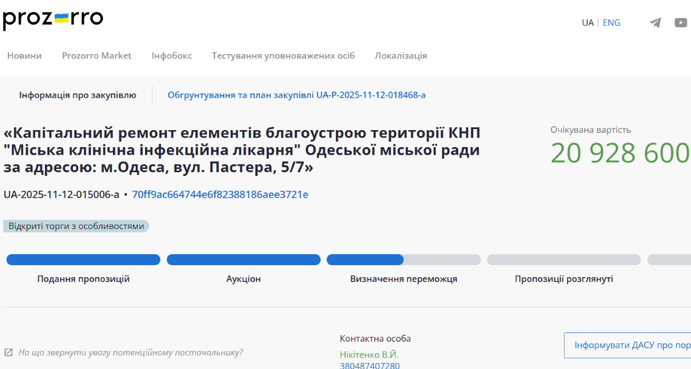691x369 pixels.
Task: Click the Prozorro logo
Action: click(53, 19)
